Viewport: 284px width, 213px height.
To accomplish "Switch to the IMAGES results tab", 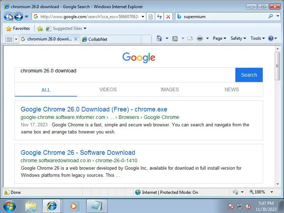I will pyautogui.click(x=170, y=89).
